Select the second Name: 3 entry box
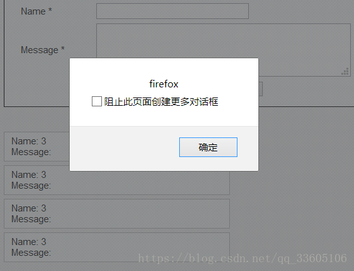The height and width of the screenshot is (271, 354). [117, 180]
